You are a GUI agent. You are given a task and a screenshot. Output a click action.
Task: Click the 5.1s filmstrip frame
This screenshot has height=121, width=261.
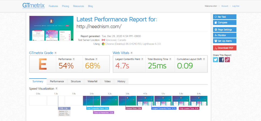click(163, 101)
